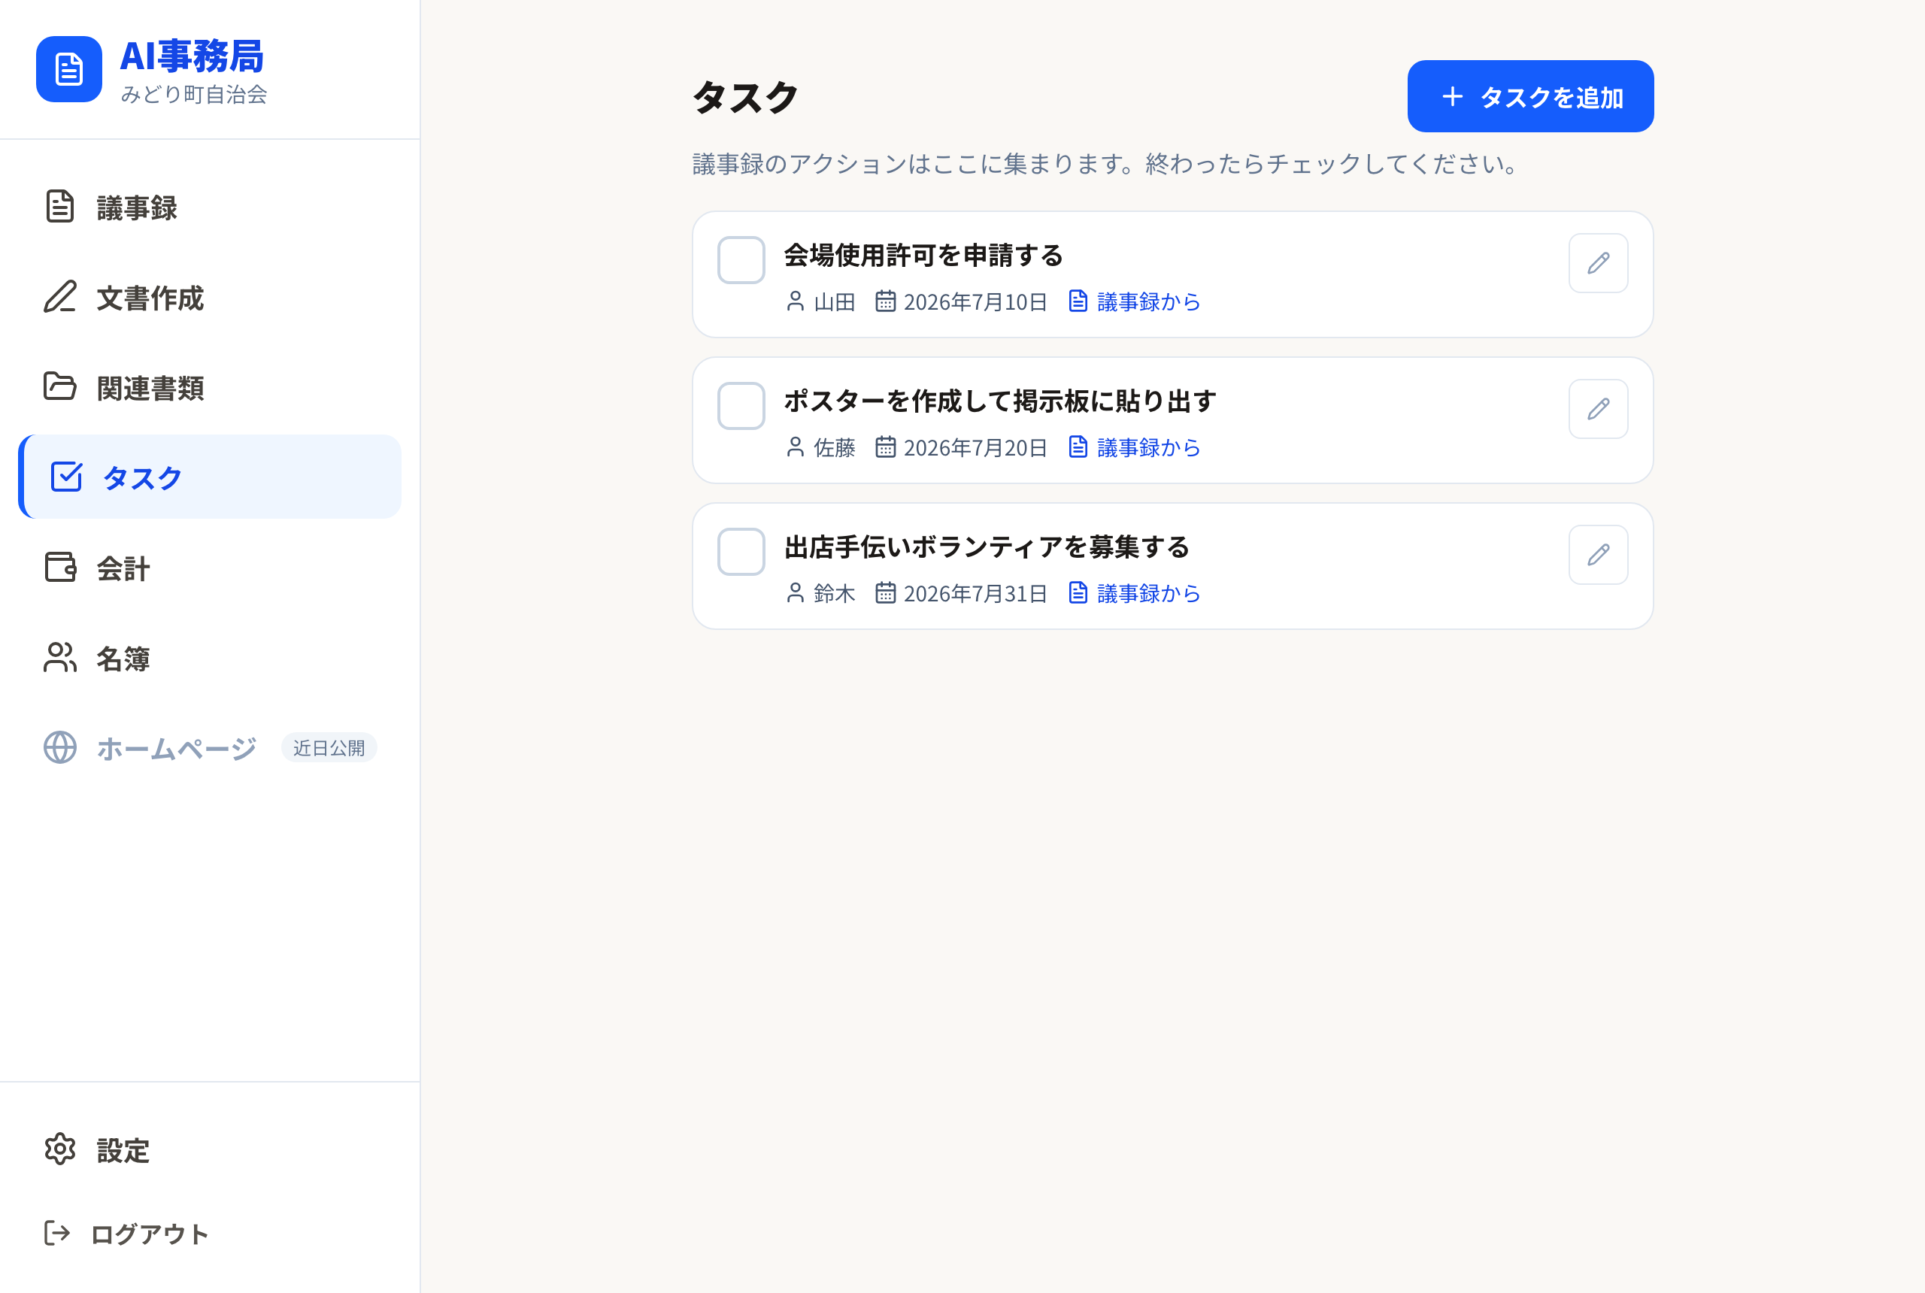Click the due date 2026年7月20日
Image resolution: width=1925 pixels, height=1293 pixels.
[976, 448]
